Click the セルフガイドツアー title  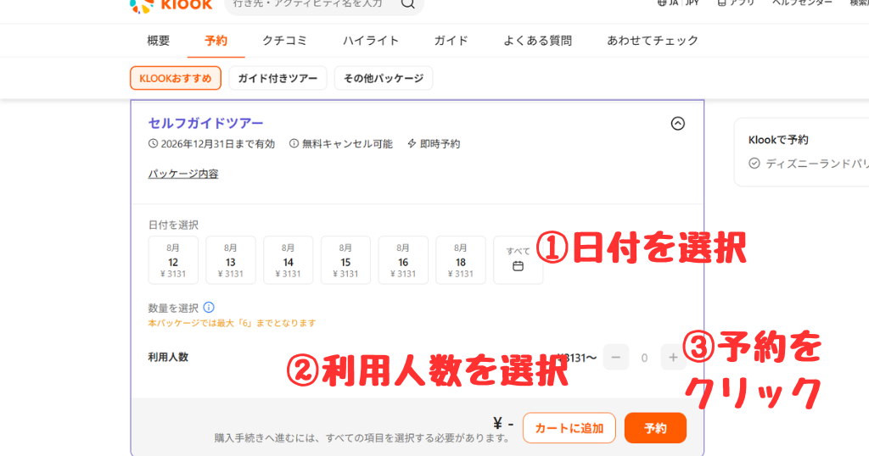tap(205, 123)
